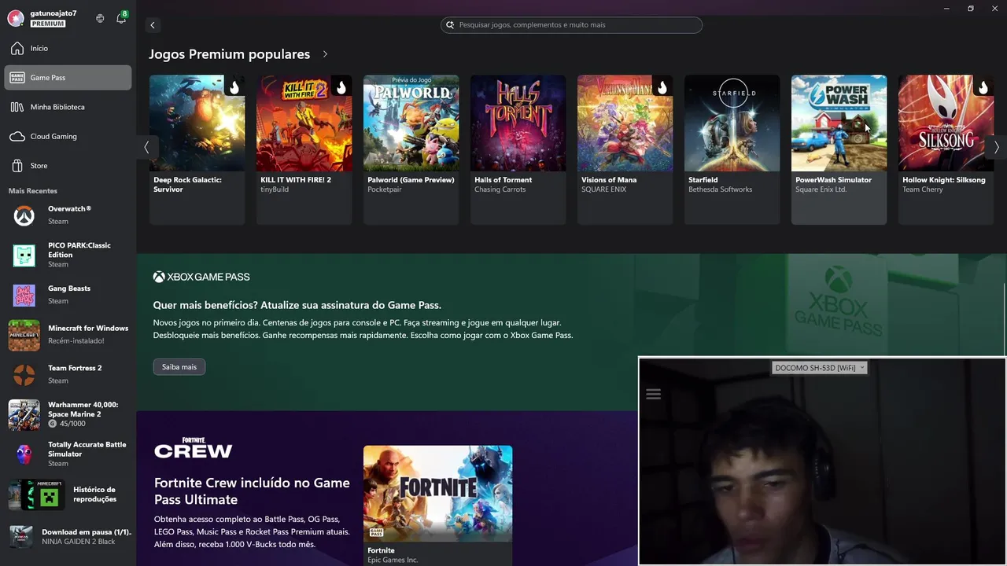The height and width of the screenshot is (566, 1007).
Task: Click the popular flame badge on Silksong
Action: click(x=983, y=86)
